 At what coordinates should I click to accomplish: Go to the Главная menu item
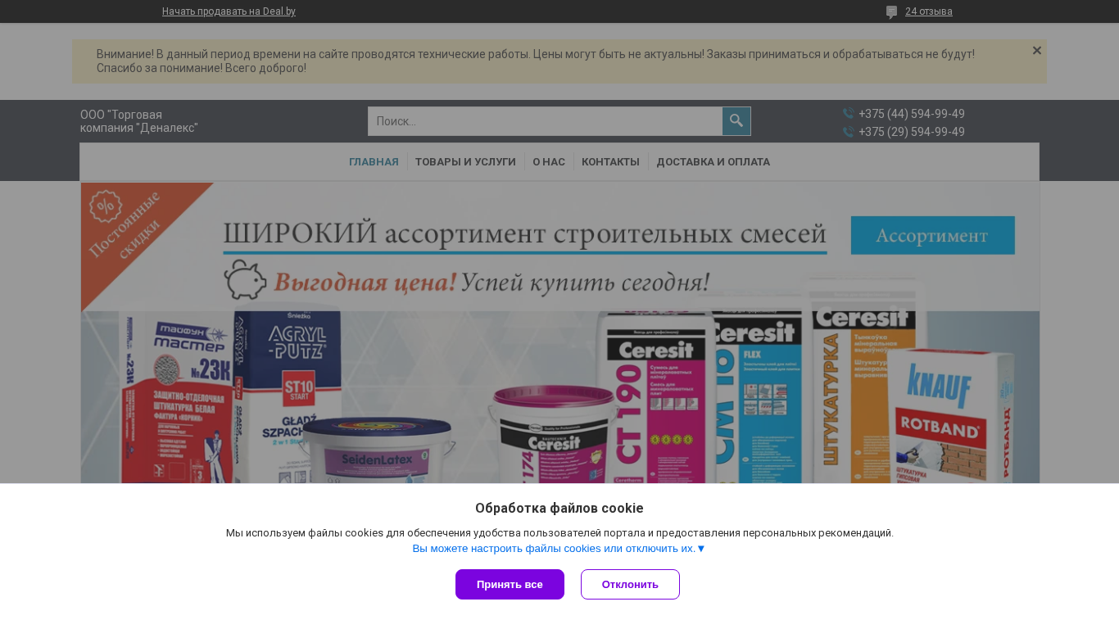[374, 162]
